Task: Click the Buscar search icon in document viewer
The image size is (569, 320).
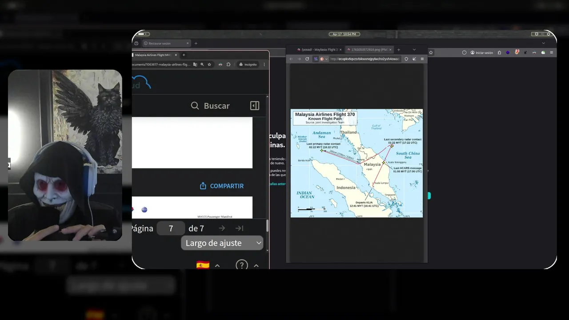Action: tap(195, 106)
